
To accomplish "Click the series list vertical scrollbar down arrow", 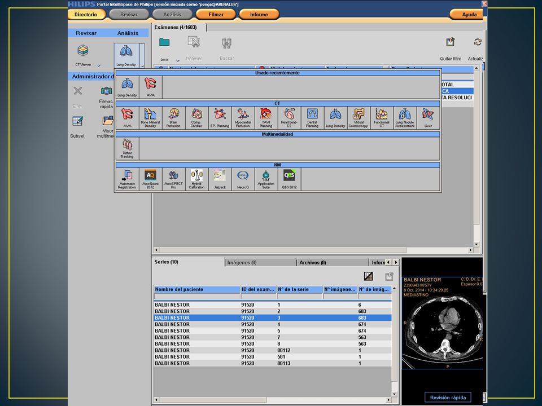I will click(395, 394).
